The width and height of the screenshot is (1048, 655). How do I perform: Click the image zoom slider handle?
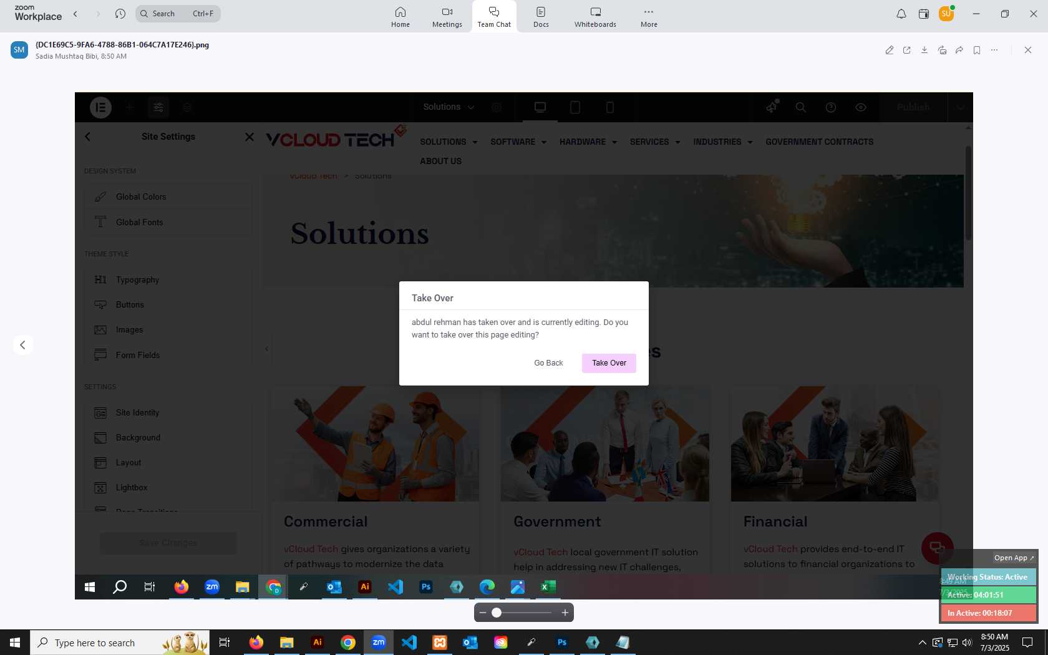point(497,613)
